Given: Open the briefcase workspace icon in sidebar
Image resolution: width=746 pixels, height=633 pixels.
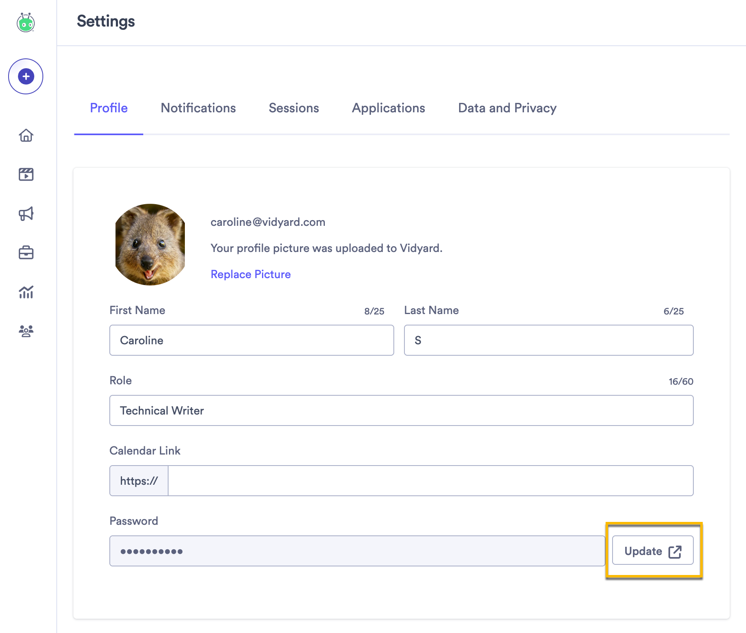Looking at the screenshot, I should [x=25, y=253].
